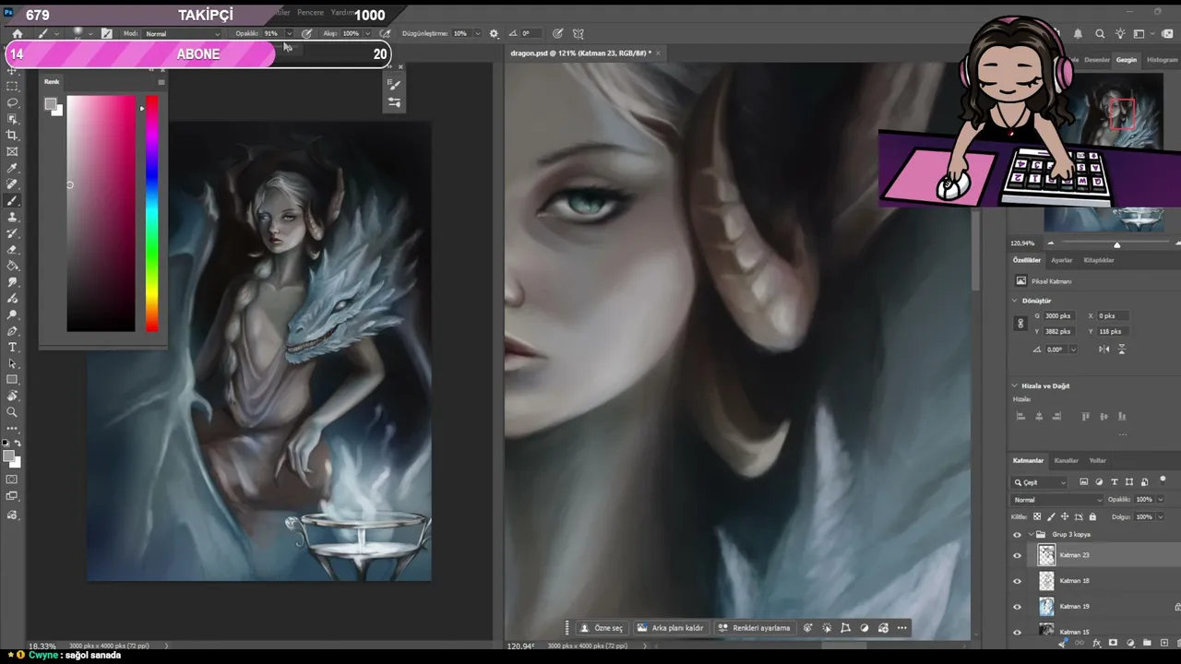Screen dimensions: 1181x664
Task: Switch to the Yollar tab
Action: pos(1098,460)
